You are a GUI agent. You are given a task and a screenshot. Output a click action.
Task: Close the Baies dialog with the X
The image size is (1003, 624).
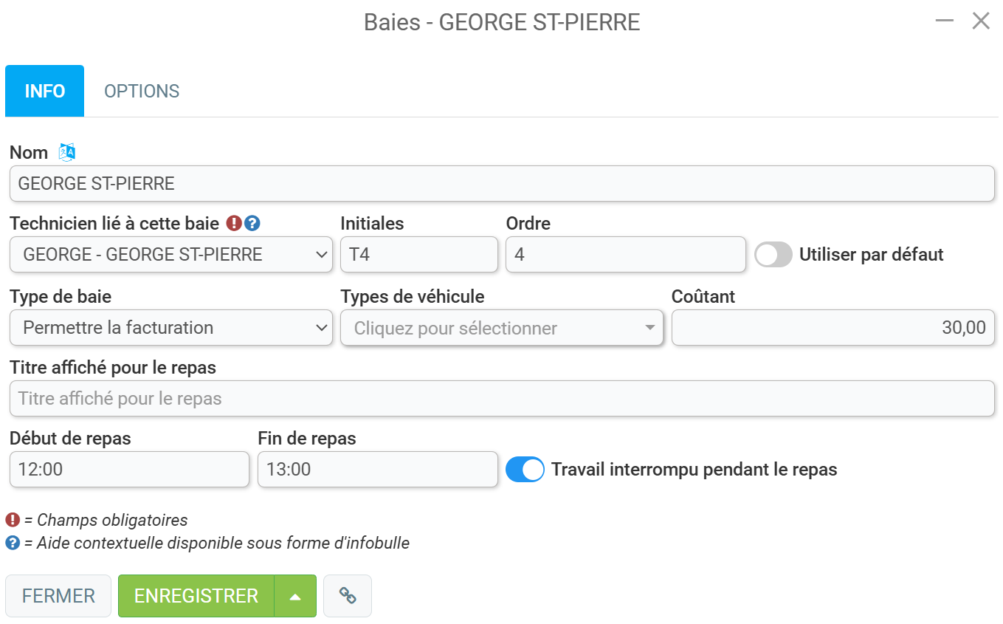981,21
